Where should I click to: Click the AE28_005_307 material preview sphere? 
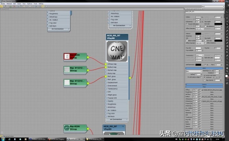tap(117, 51)
